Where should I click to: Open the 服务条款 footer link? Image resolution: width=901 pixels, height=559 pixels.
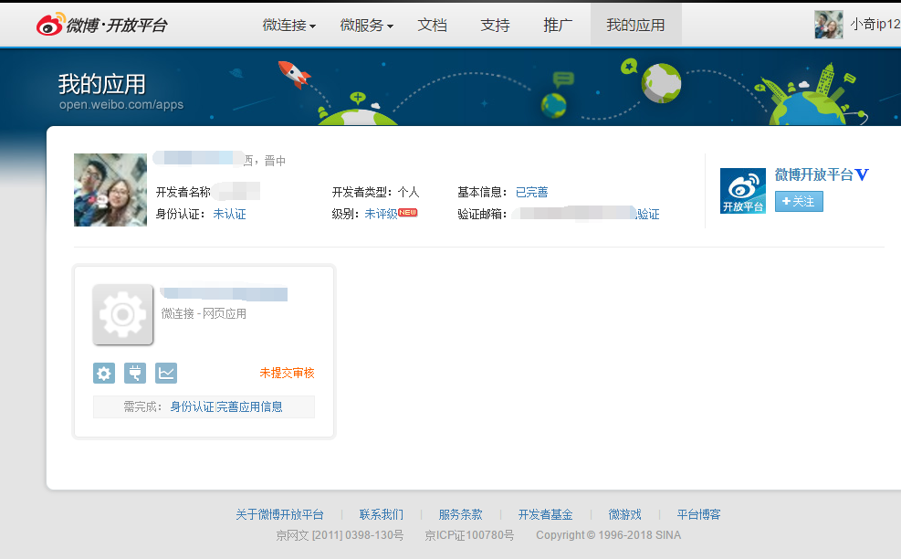point(461,514)
